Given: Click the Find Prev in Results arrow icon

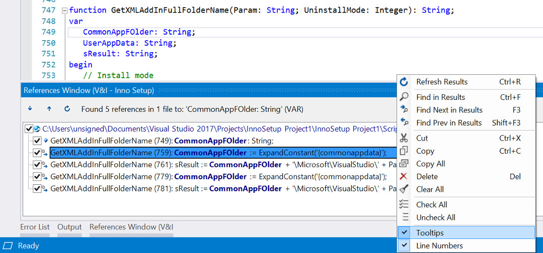Looking at the screenshot, I should tap(404, 122).
